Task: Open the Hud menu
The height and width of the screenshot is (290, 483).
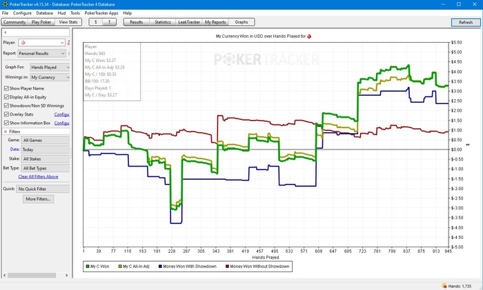Action: pos(61,13)
